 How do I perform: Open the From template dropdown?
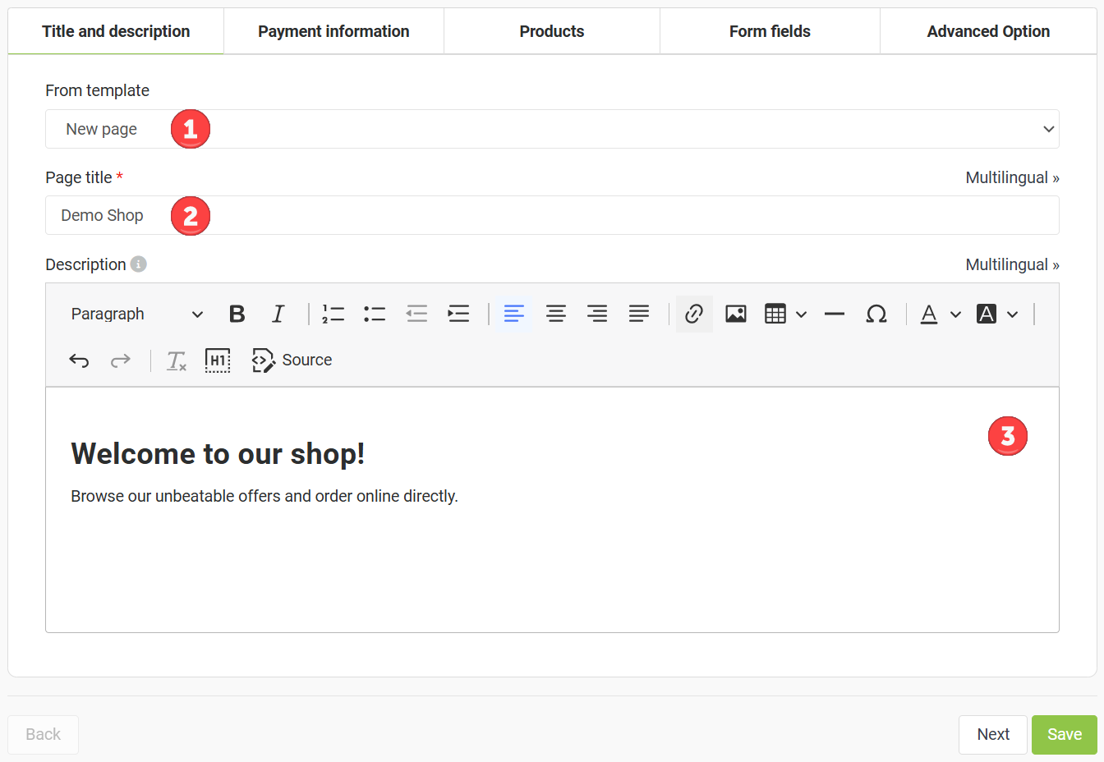point(552,129)
